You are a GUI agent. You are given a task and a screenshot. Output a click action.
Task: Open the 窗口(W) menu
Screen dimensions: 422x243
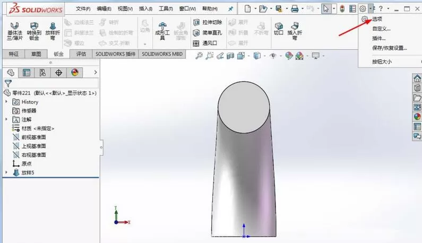click(187, 9)
